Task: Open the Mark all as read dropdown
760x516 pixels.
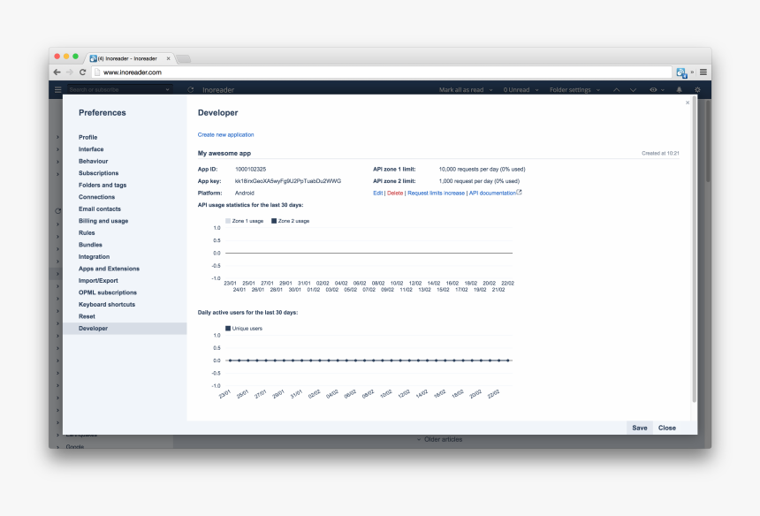Action: pyautogui.click(x=466, y=89)
